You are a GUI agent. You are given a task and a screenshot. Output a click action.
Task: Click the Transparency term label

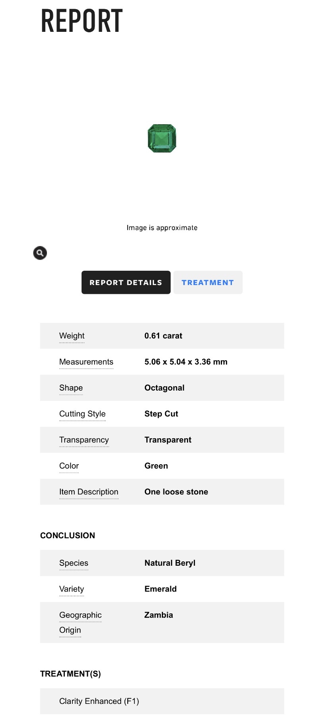pyautogui.click(x=84, y=440)
